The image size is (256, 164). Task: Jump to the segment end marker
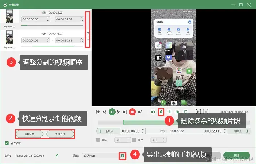[x=125, y=112]
